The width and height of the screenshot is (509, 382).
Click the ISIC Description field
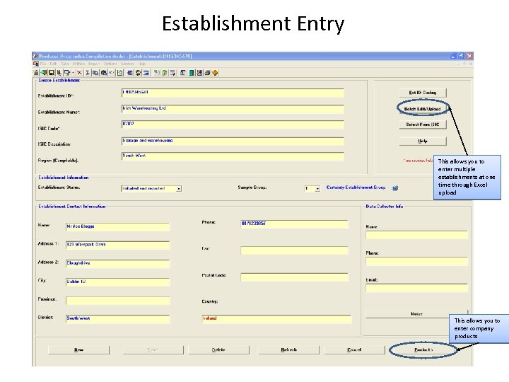click(x=233, y=141)
